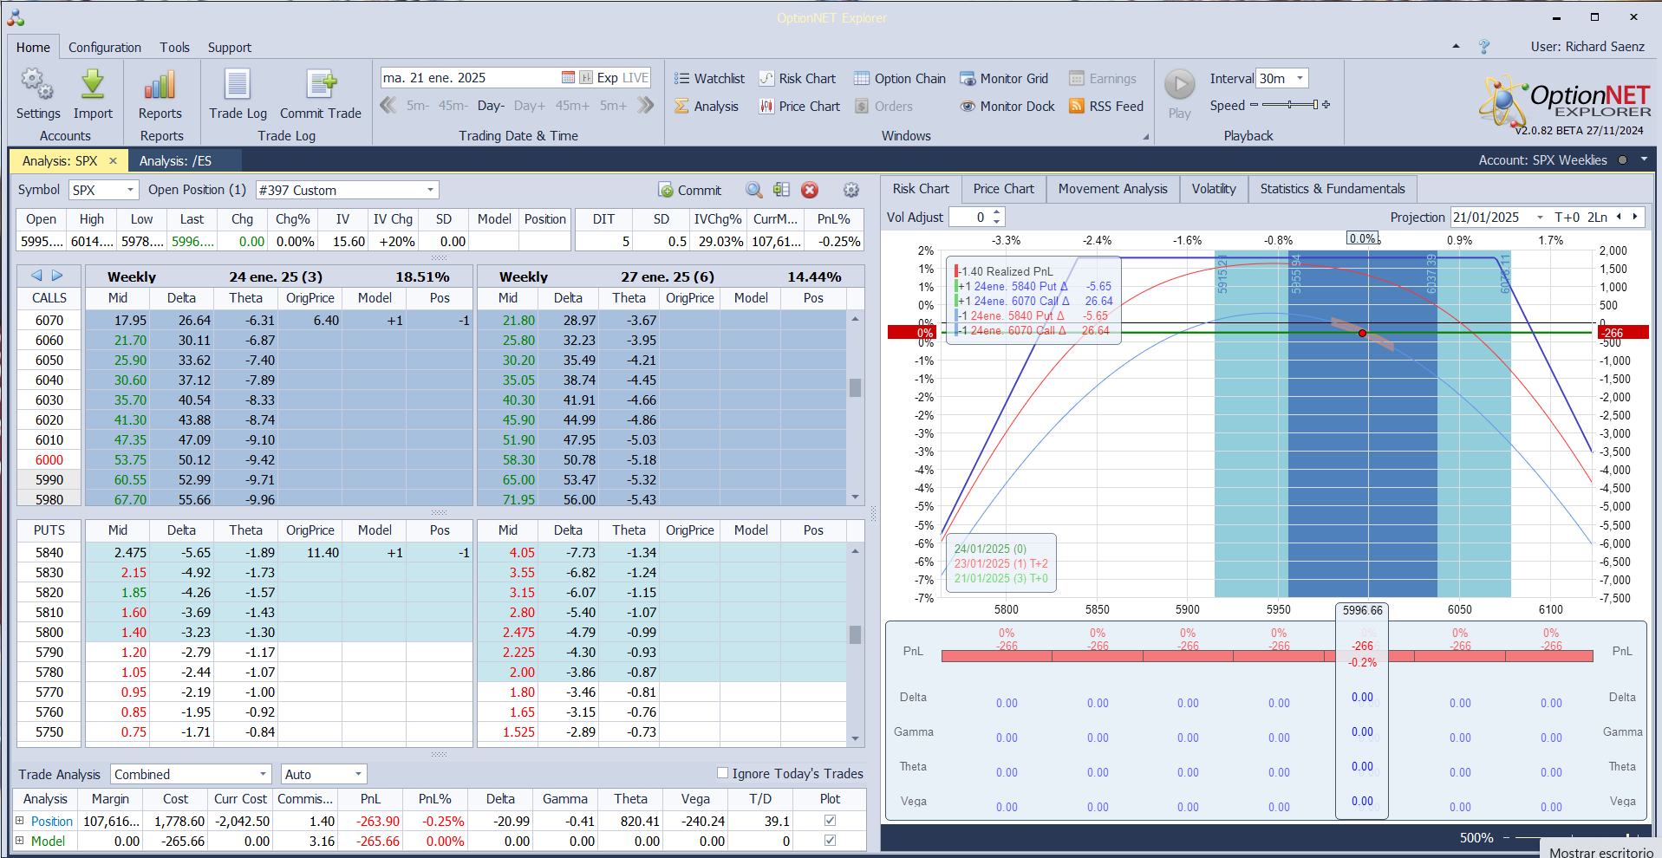Toggle the interval icon beside the calendar
The width and height of the screenshot is (1662, 858).
(586, 78)
